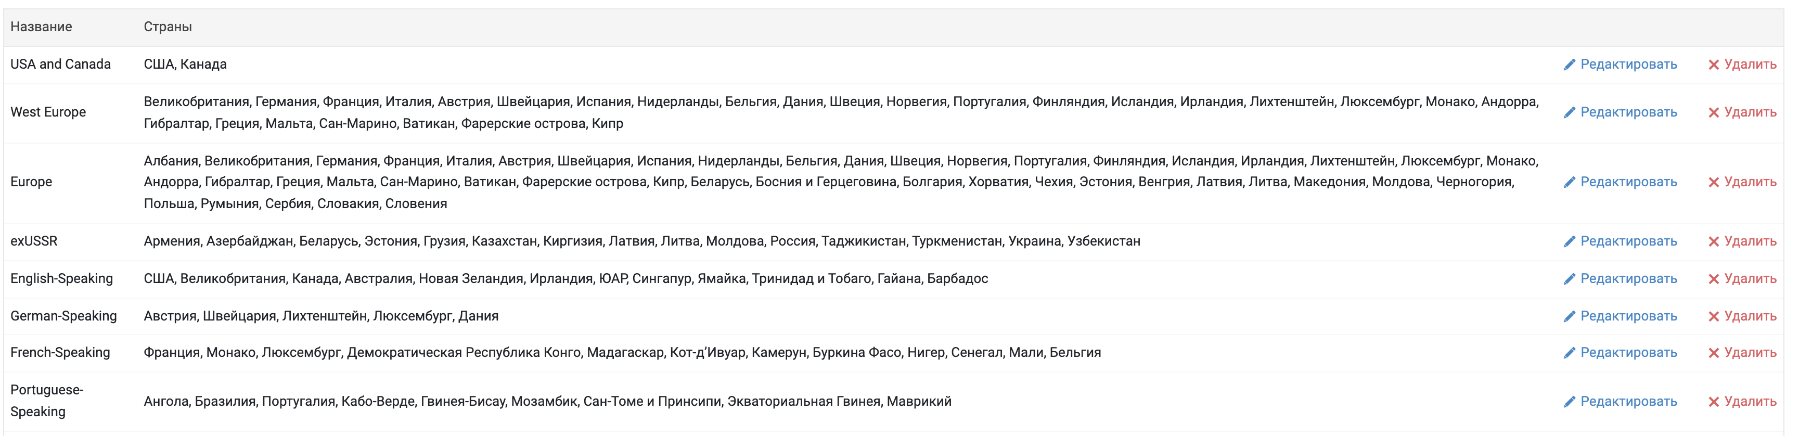Open Редактировать for English-Speaking group
Screen dimensions: 1799x436
coord(1628,278)
